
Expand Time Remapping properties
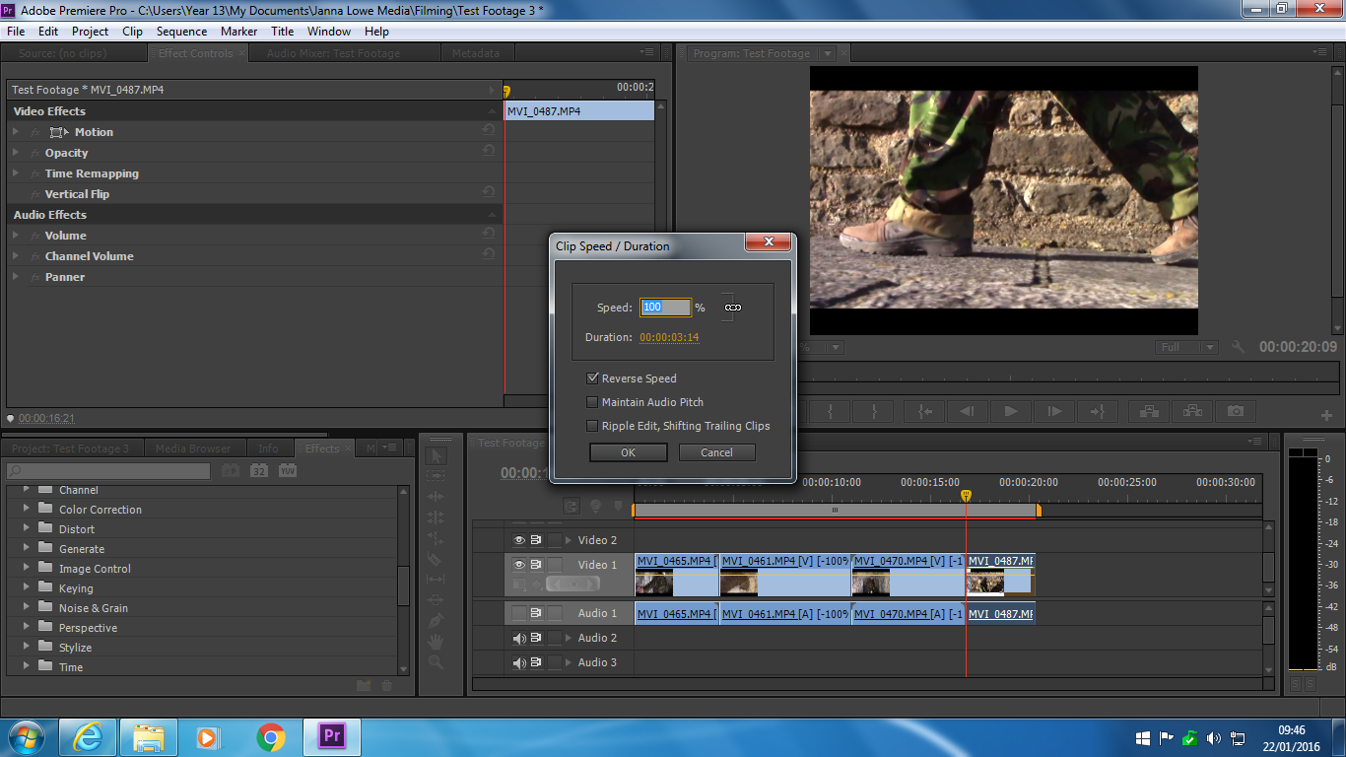[x=16, y=172]
